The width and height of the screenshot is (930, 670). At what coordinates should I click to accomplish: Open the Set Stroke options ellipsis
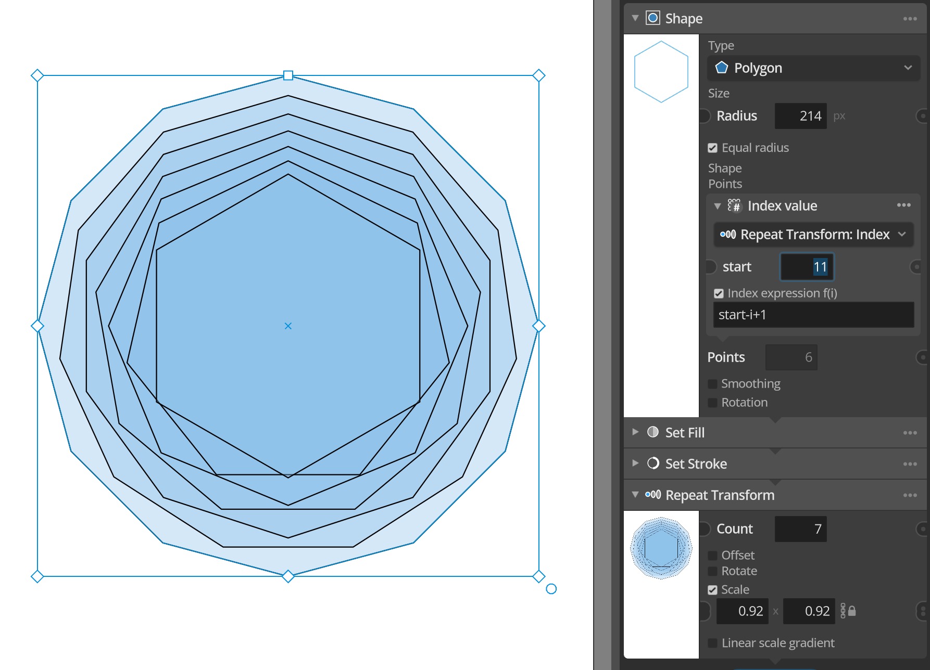910,464
